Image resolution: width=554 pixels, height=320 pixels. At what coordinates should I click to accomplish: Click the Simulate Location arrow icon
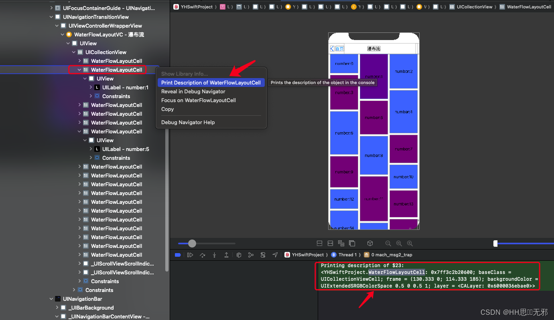click(275, 255)
